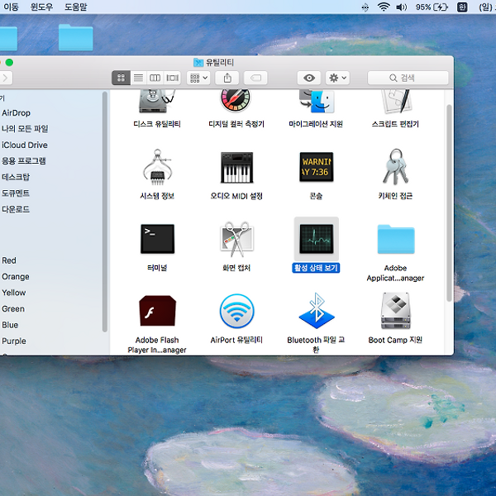Open the 도움말 menu in menu bar
Viewport: 496px width, 496px height.
(x=76, y=7)
